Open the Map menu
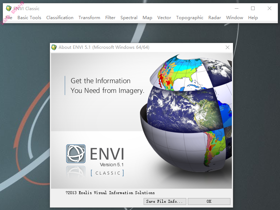This screenshot has height=210, width=280. [147, 17]
